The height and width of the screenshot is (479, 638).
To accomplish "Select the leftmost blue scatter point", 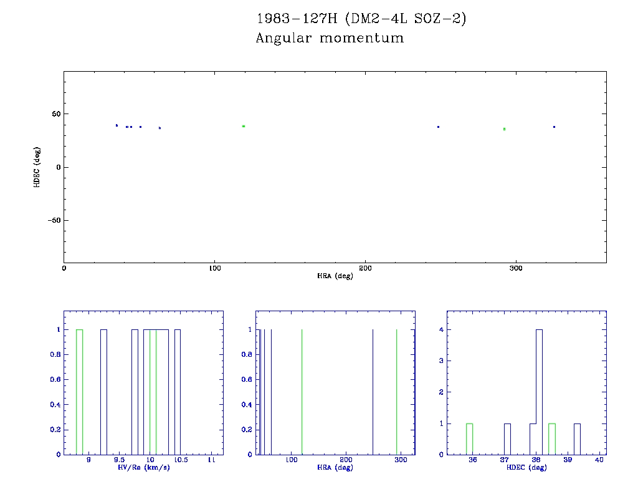I will 117,125.
